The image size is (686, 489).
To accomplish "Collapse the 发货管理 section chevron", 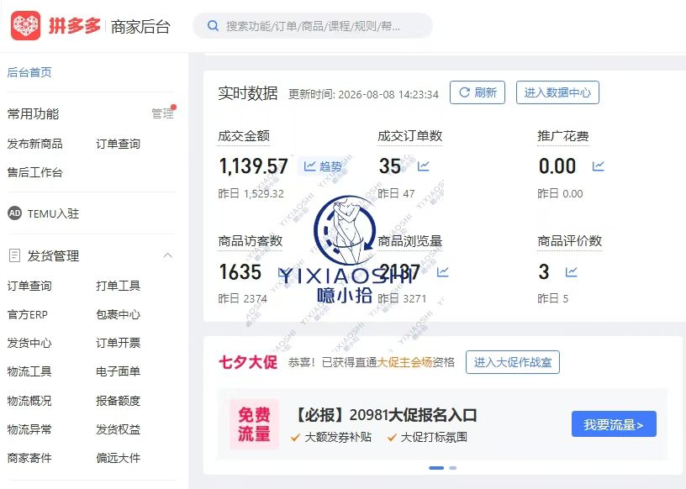I will coord(168,255).
